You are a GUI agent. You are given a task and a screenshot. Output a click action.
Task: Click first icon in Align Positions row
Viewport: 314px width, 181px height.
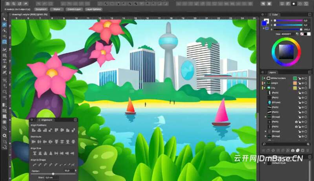[34, 130]
